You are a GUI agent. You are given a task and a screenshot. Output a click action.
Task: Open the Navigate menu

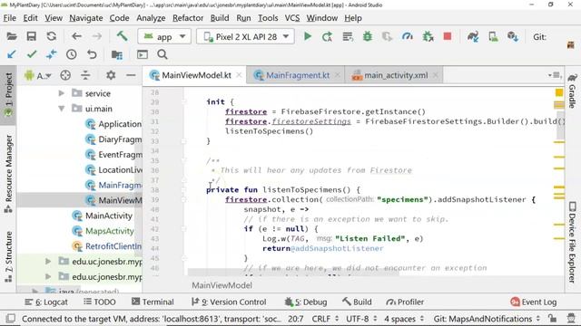tap(86, 18)
